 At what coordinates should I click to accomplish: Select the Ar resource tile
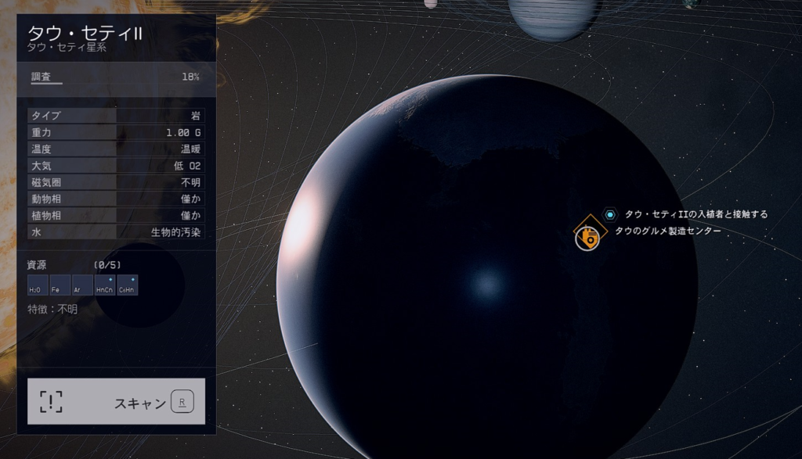coord(82,285)
